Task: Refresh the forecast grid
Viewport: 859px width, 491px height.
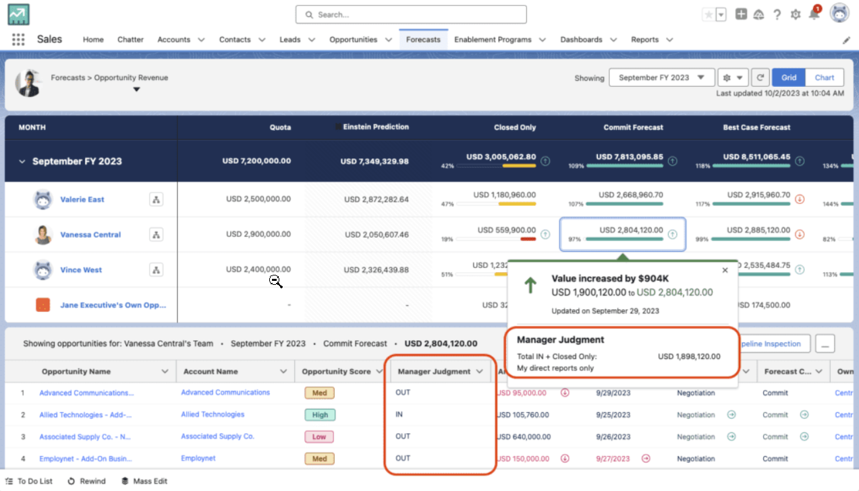Action: 761,77
